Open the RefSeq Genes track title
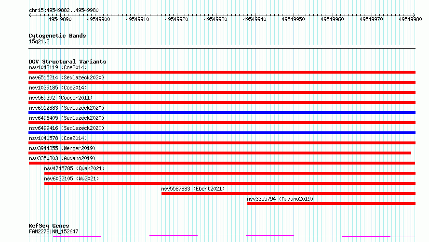This screenshot has height=242, width=429. pyautogui.click(x=49, y=226)
